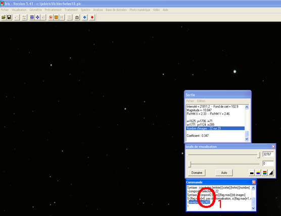Click the Domaine button
This screenshot has height=216, width=281.
197,173
